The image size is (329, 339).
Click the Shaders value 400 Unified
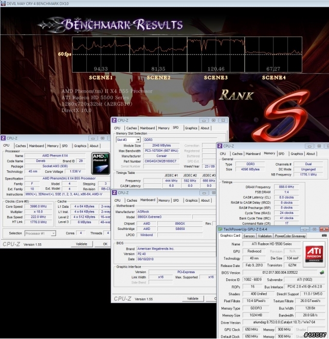pyautogui.click(x=259, y=294)
